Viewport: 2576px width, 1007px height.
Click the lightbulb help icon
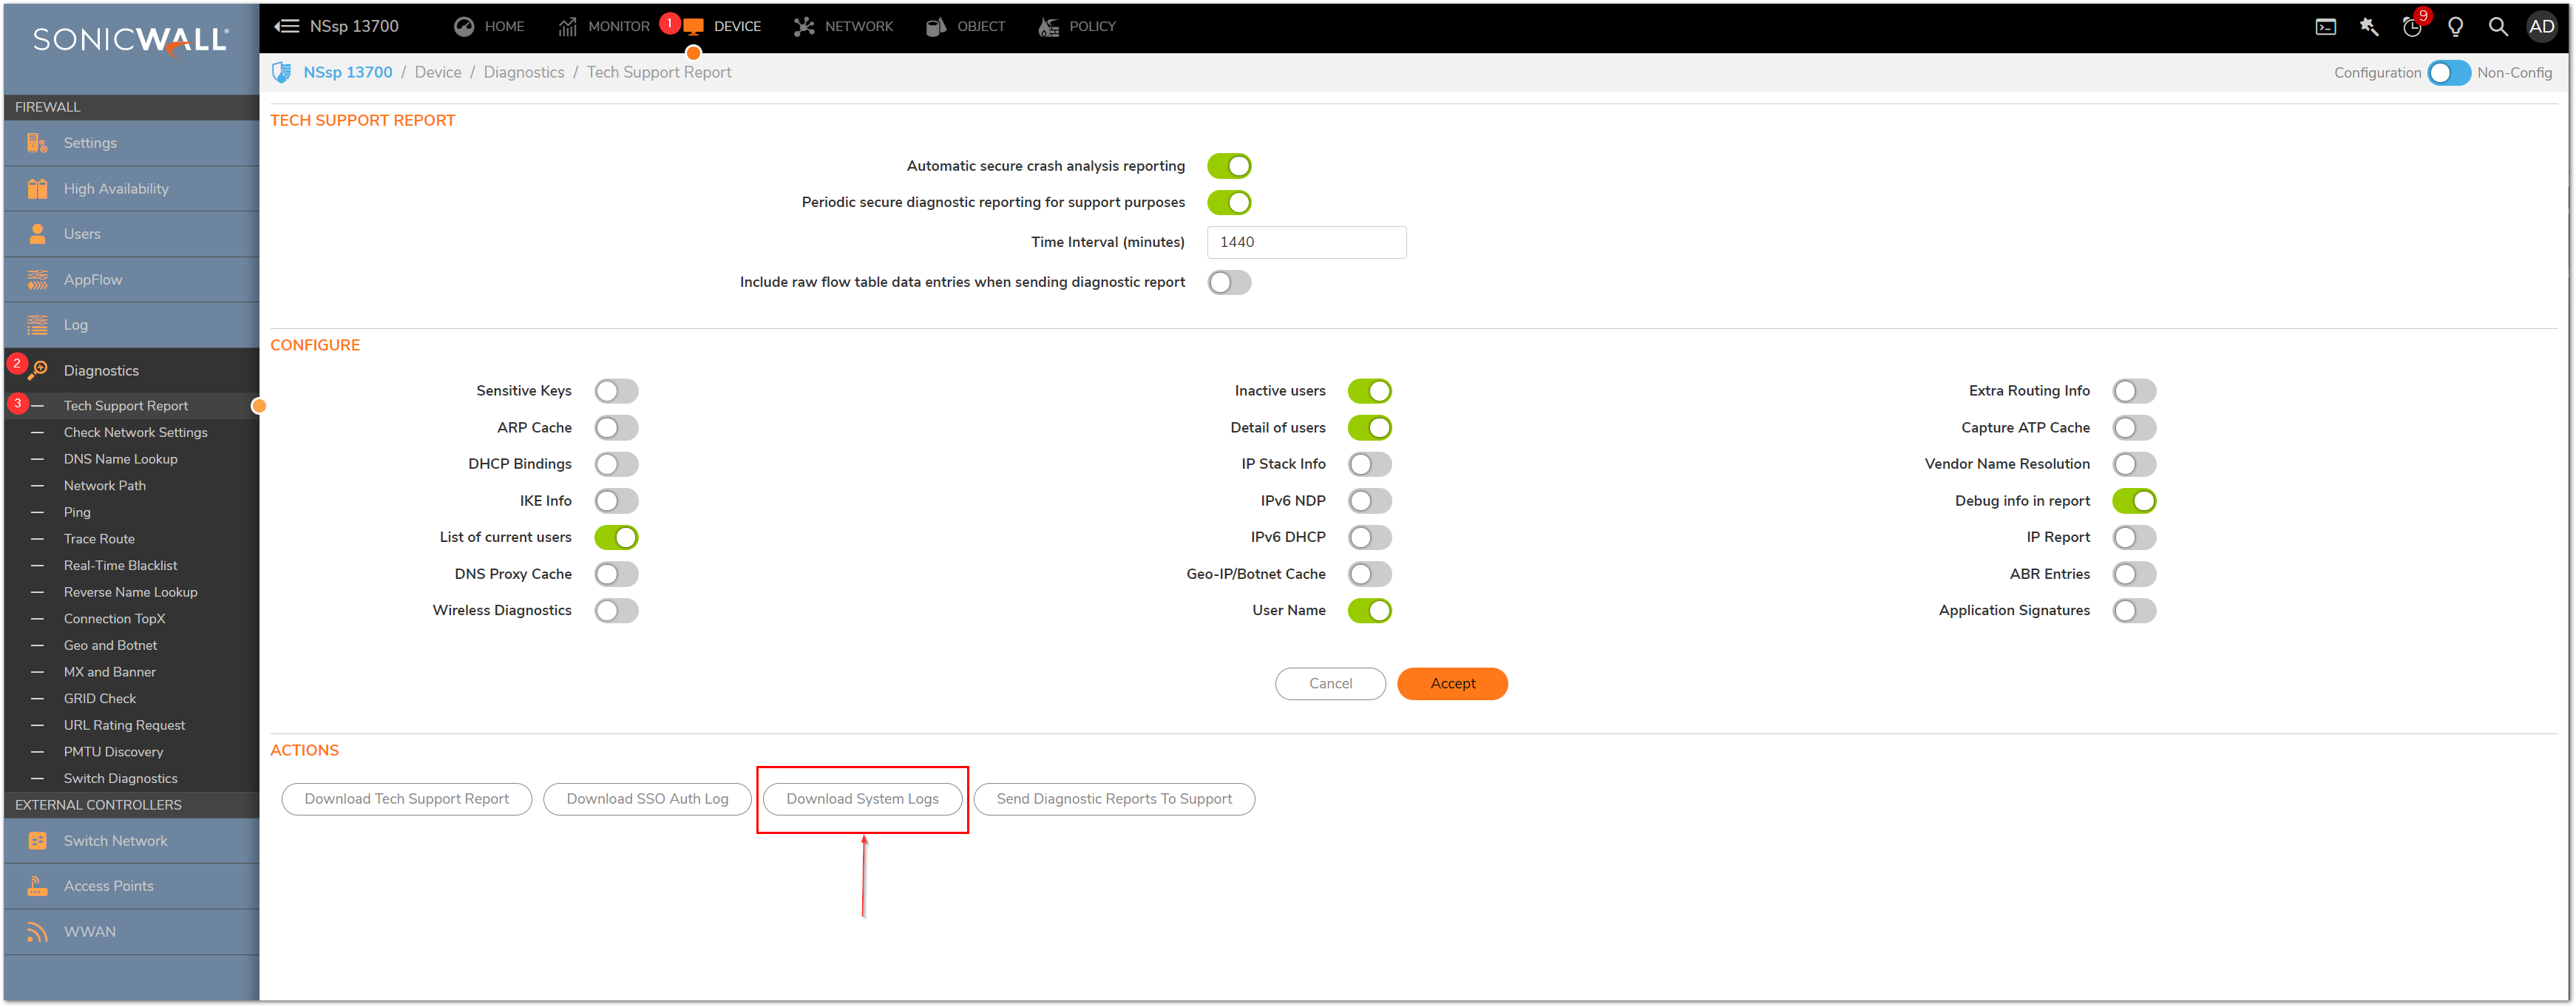click(x=2455, y=27)
